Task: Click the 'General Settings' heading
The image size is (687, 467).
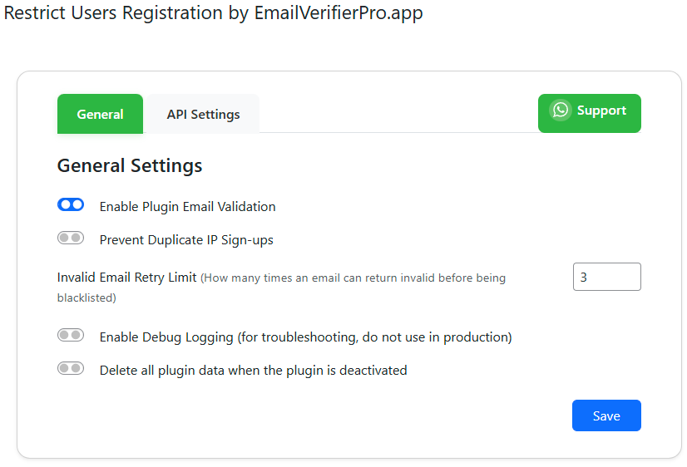Action: point(129,165)
